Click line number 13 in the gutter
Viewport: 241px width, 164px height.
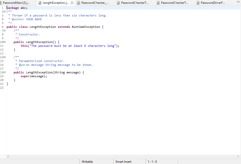pyautogui.click(x=2, y=53)
